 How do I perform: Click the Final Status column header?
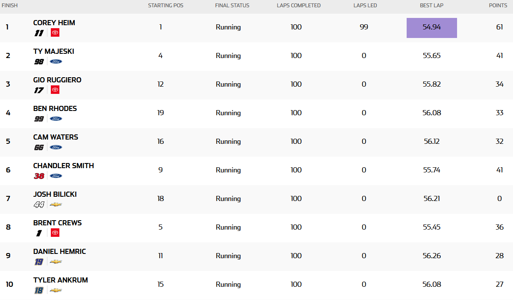[x=232, y=6]
